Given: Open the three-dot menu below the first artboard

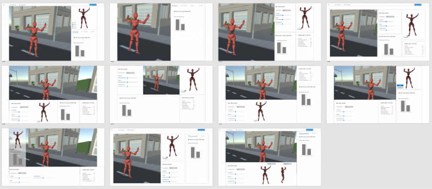Looking at the screenshot, I should [4, 62].
